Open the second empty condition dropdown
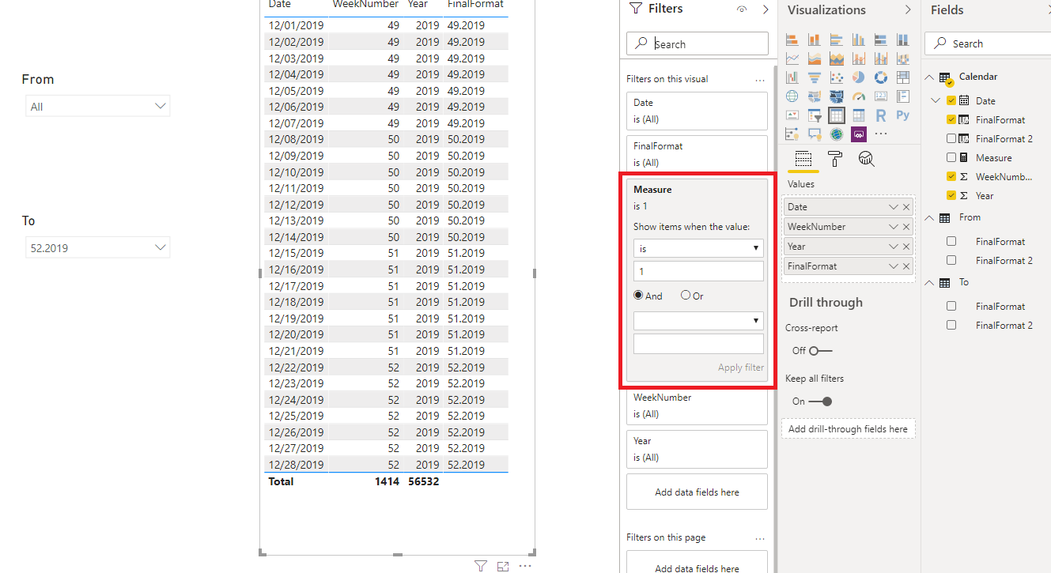1051x573 pixels. (x=698, y=320)
